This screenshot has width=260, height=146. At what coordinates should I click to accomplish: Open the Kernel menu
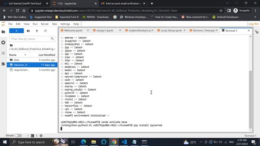(45, 24)
